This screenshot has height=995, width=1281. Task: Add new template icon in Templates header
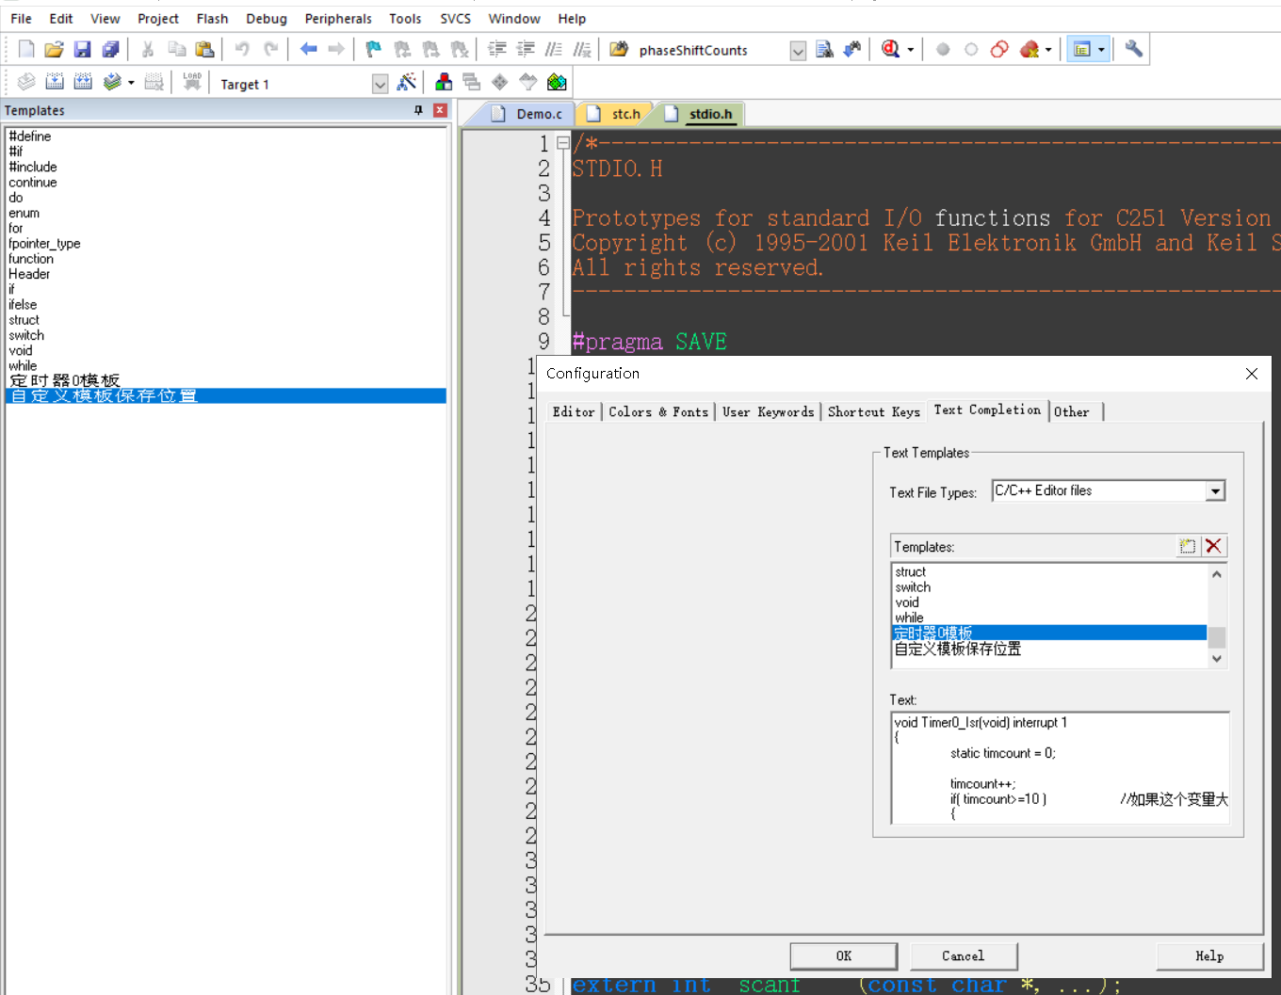tap(1188, 546)
